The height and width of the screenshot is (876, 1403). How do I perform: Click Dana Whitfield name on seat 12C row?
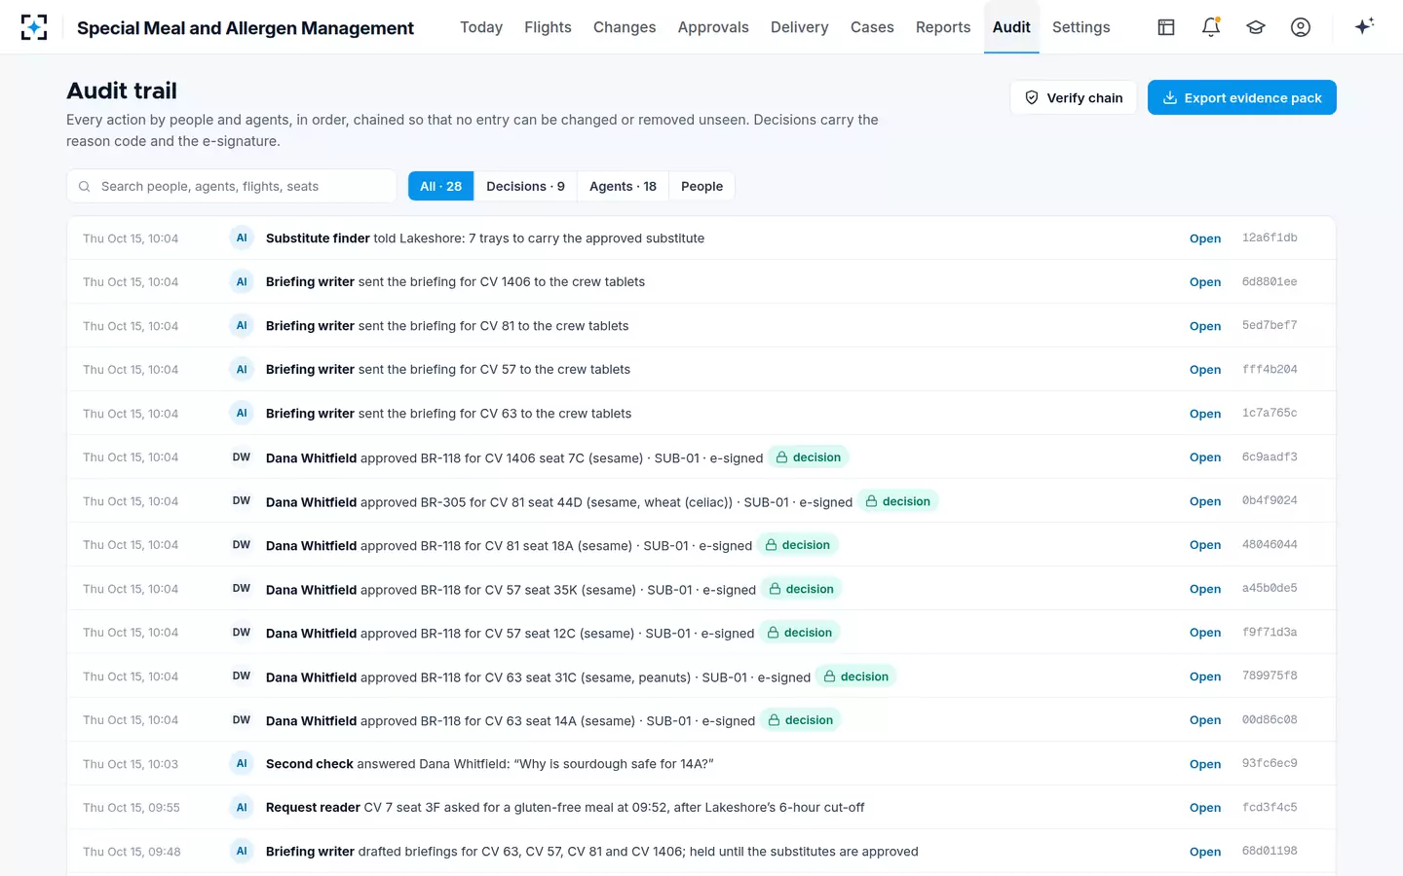point(311,633)
